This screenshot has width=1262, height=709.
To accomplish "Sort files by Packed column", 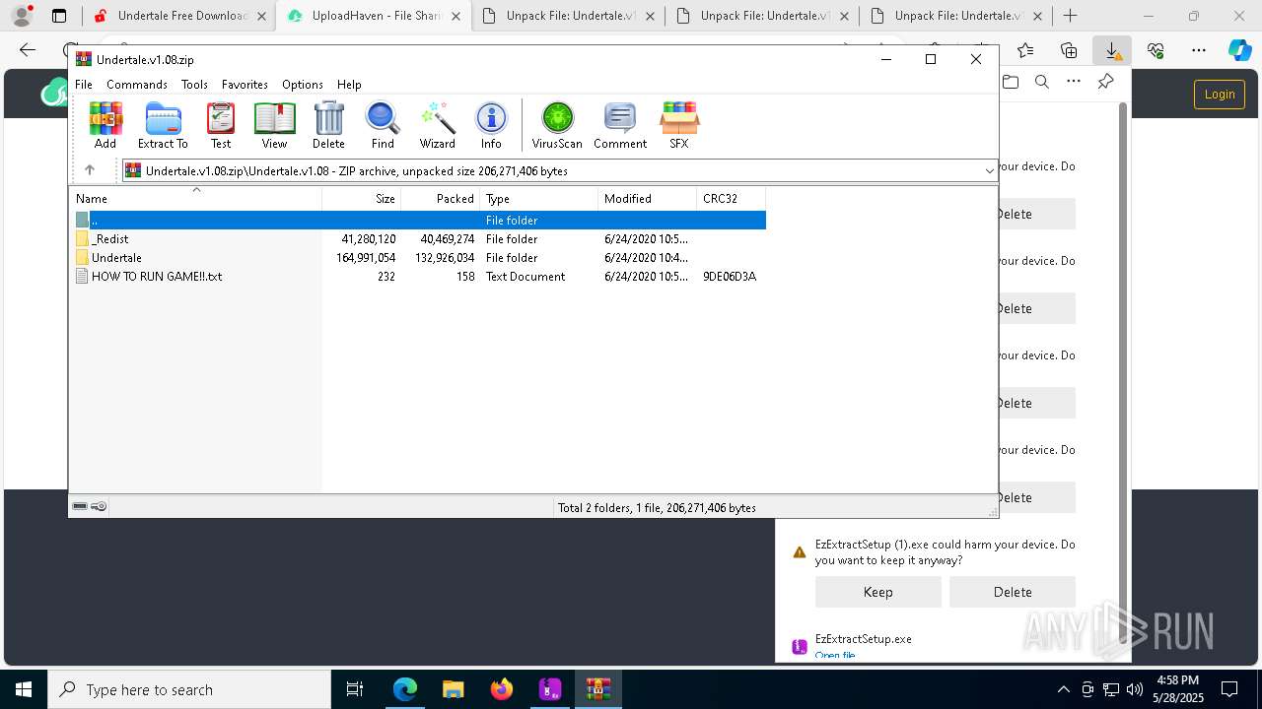I will 441,198.
